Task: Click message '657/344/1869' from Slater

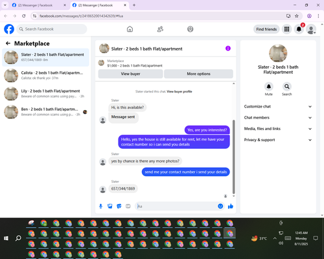Action: (123, 188)
